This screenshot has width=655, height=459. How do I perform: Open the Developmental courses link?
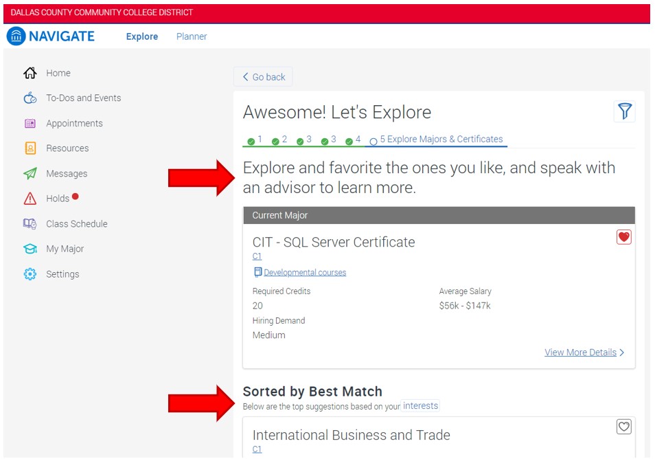[304, 273]
